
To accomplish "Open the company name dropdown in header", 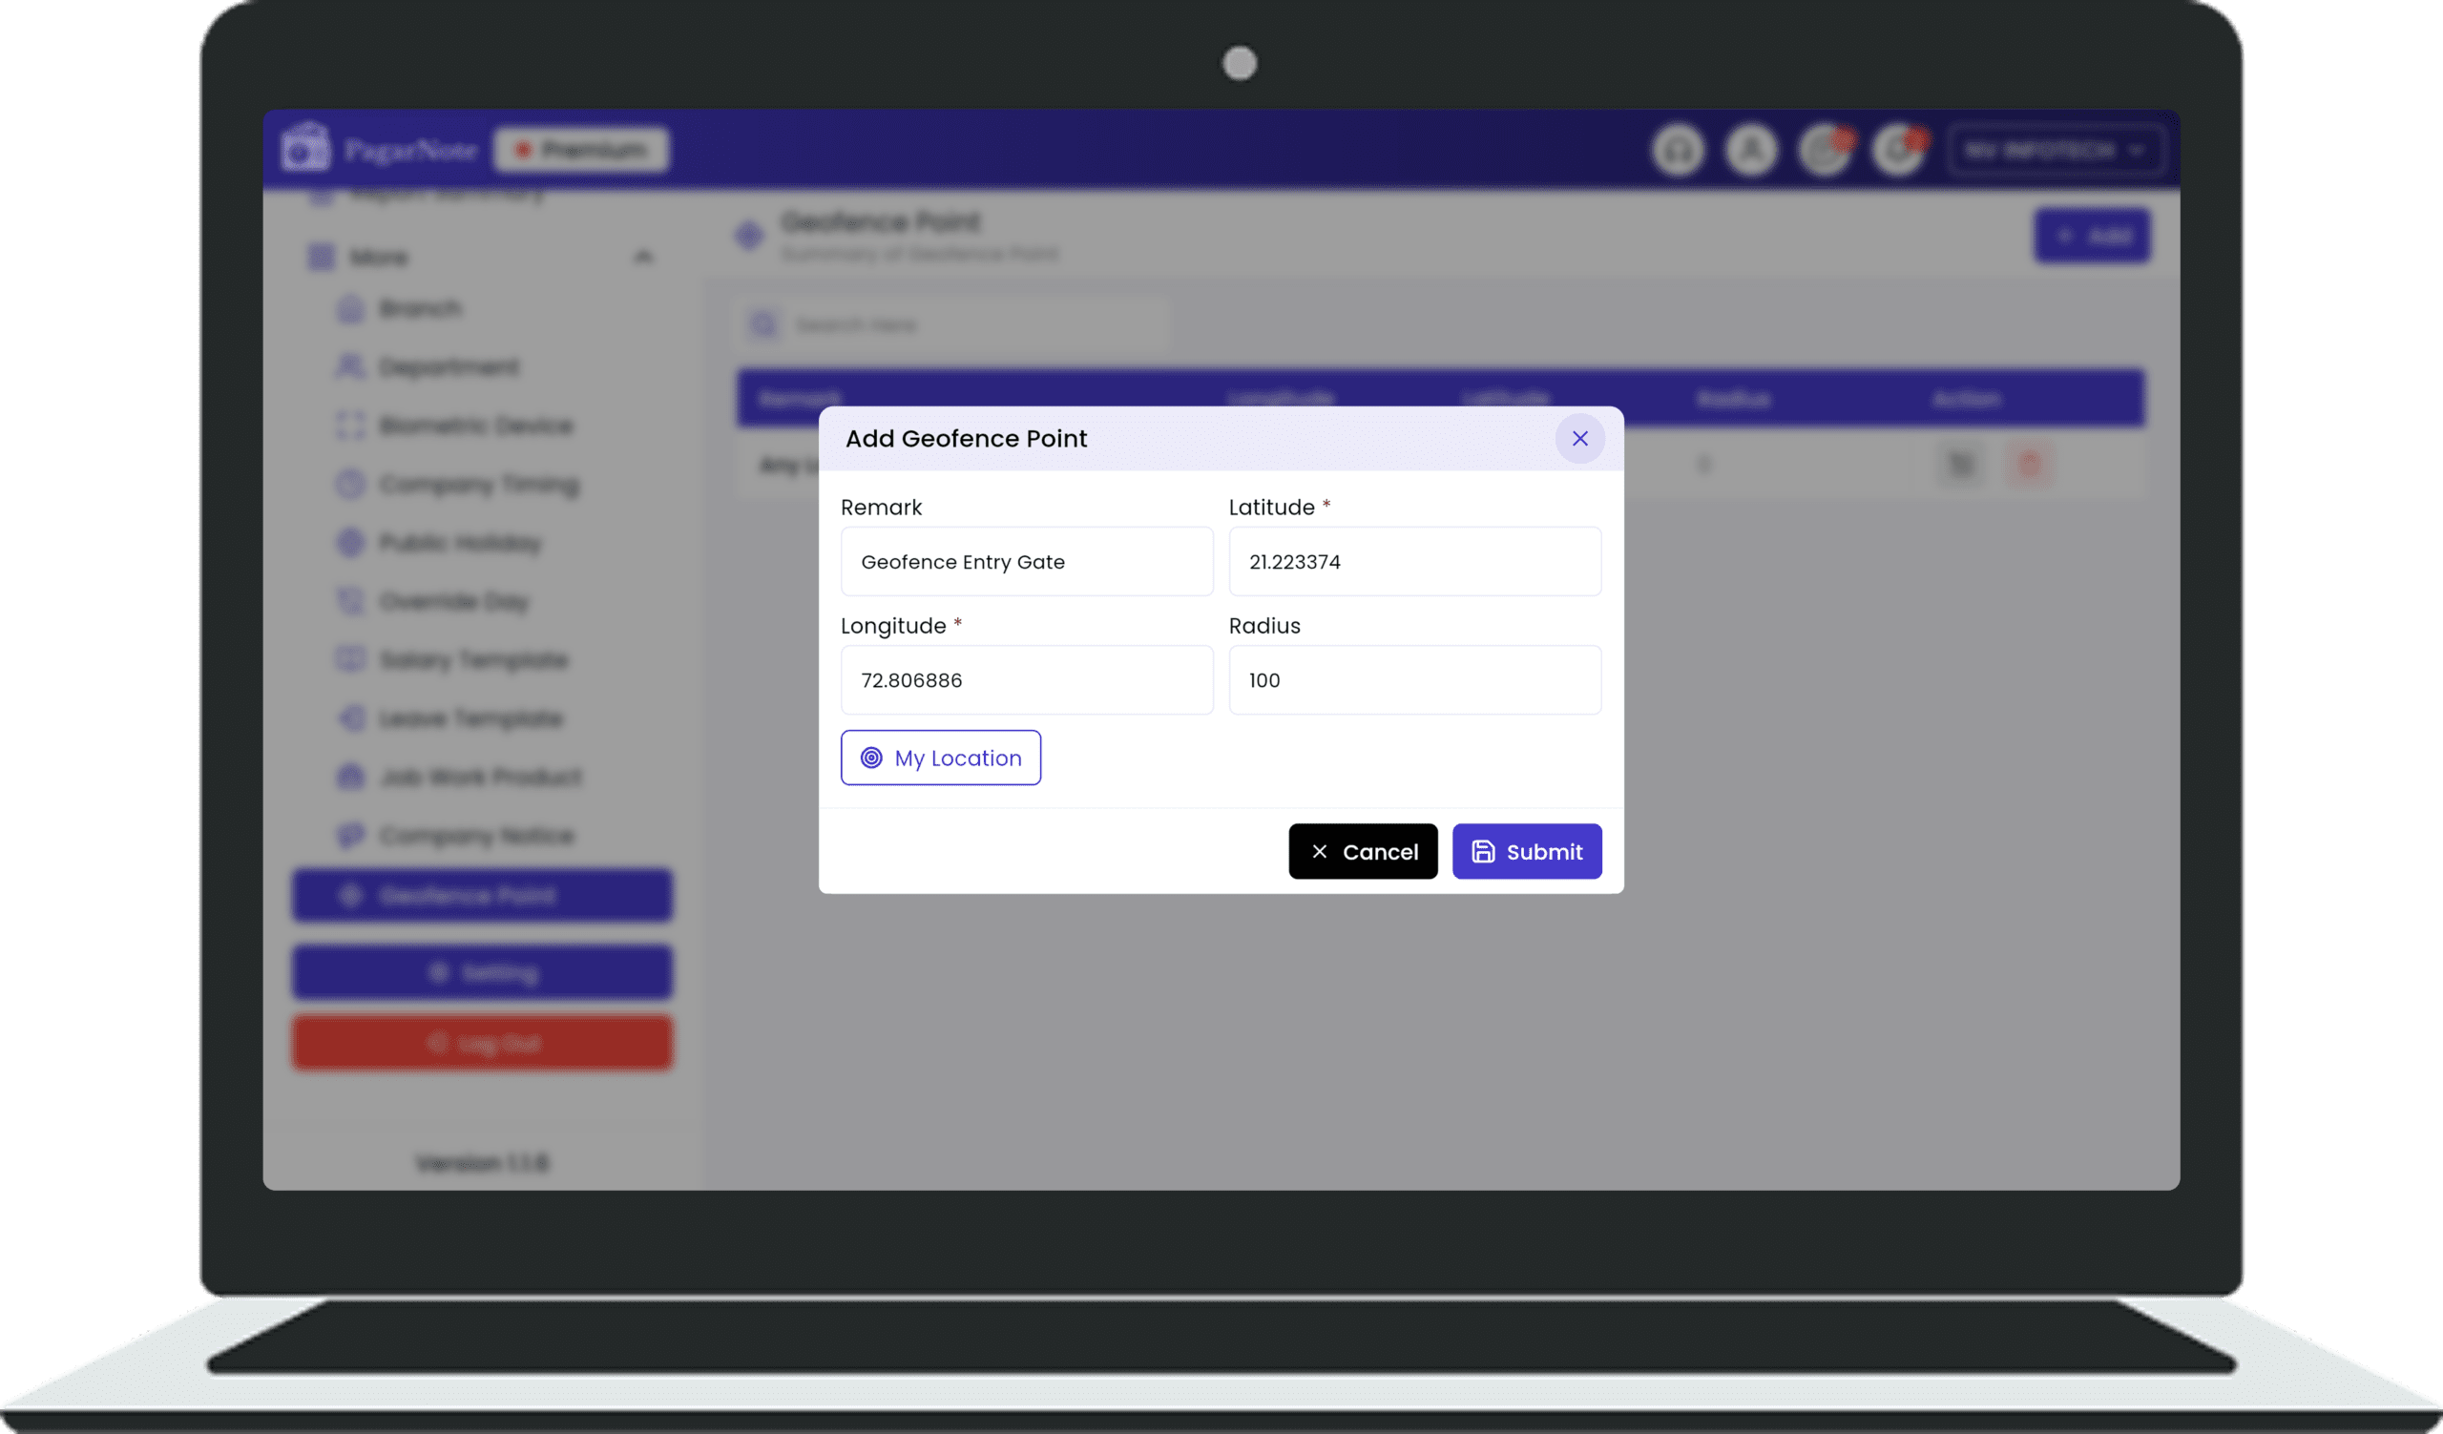I will (2056, 150).
